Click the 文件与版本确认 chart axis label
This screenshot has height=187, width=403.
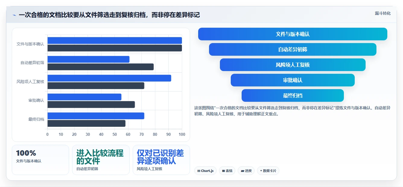tap(30, 44)
